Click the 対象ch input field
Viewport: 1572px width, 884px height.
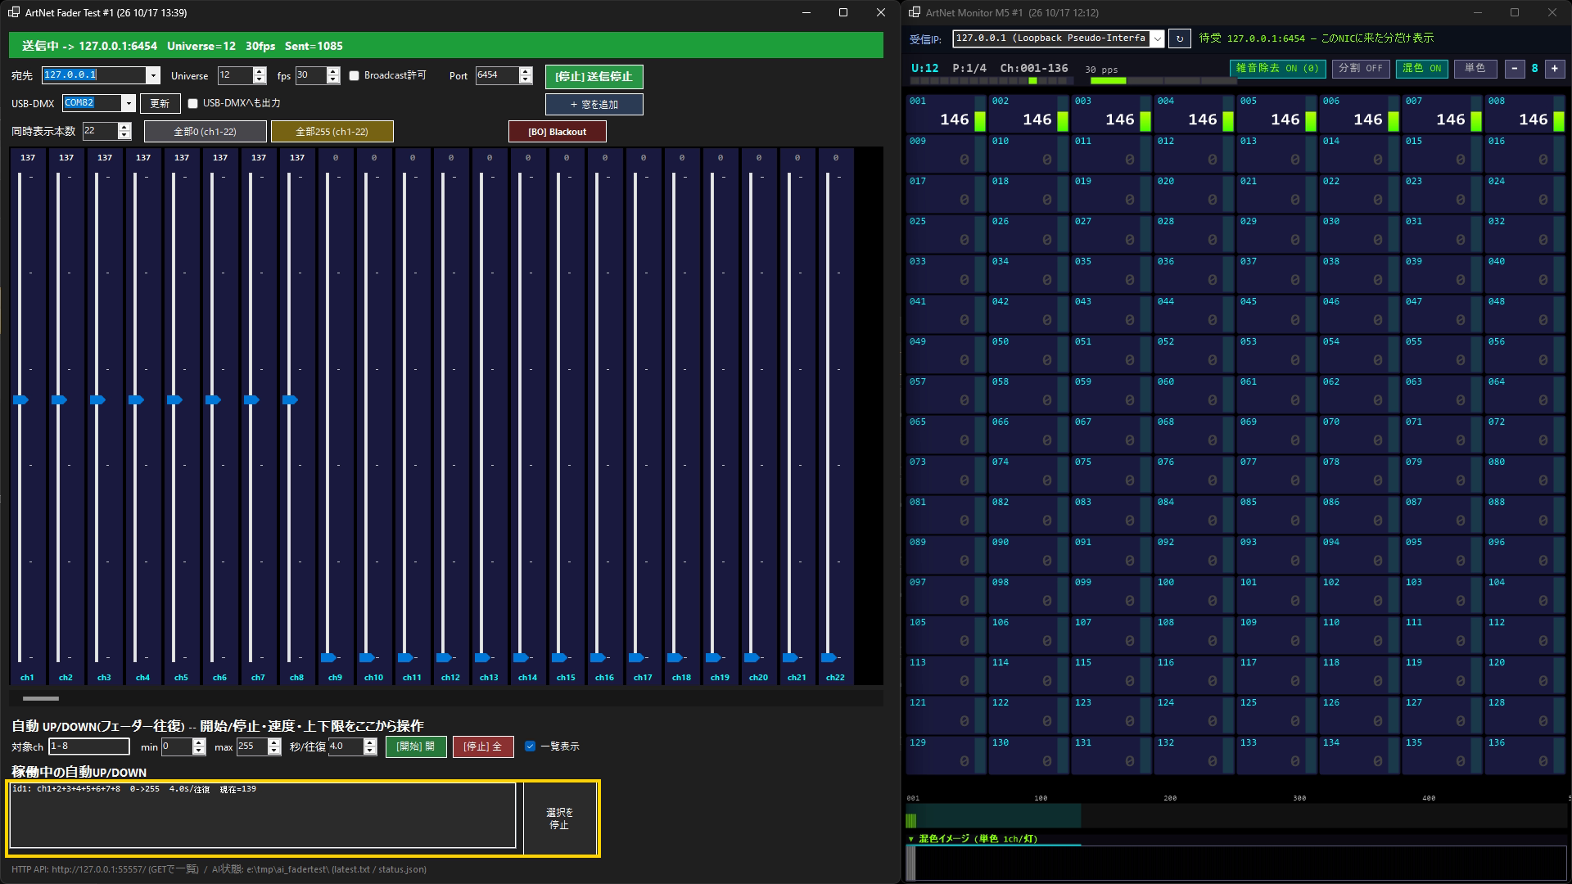[x=89, y=746]
